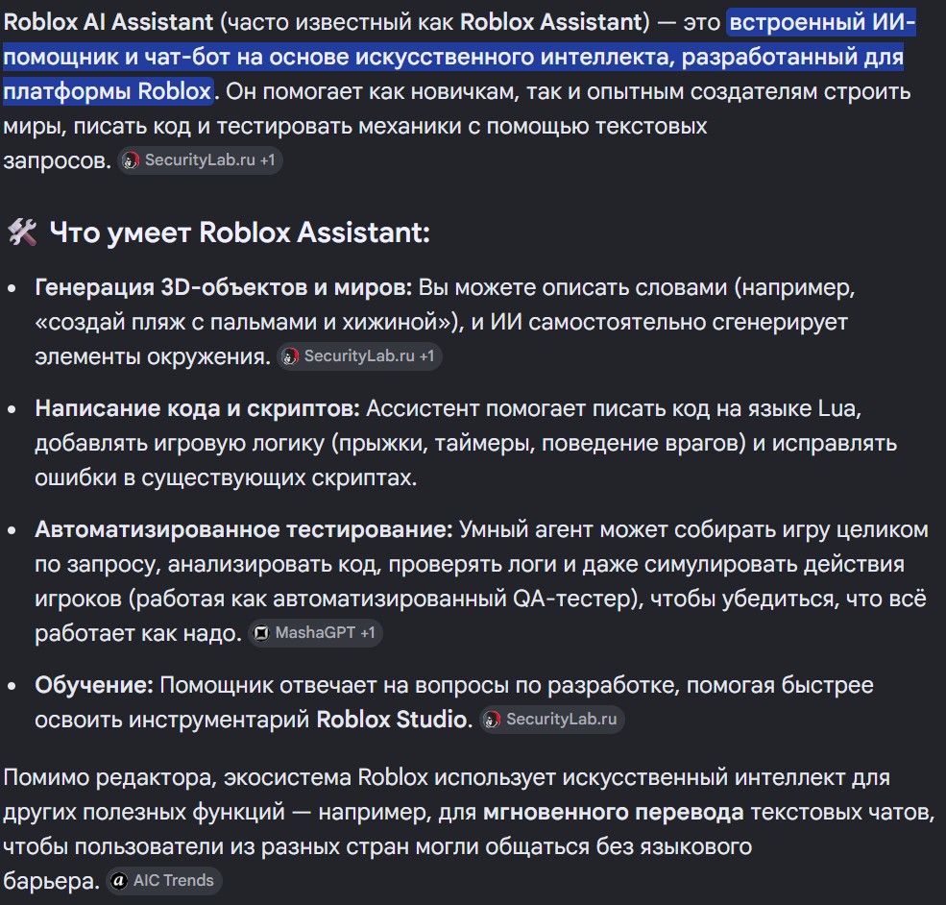Click bold phrase «мгновенного перевода»
Image resolution: width=946 pixels, height=905 pixels.
click(613, 812)
